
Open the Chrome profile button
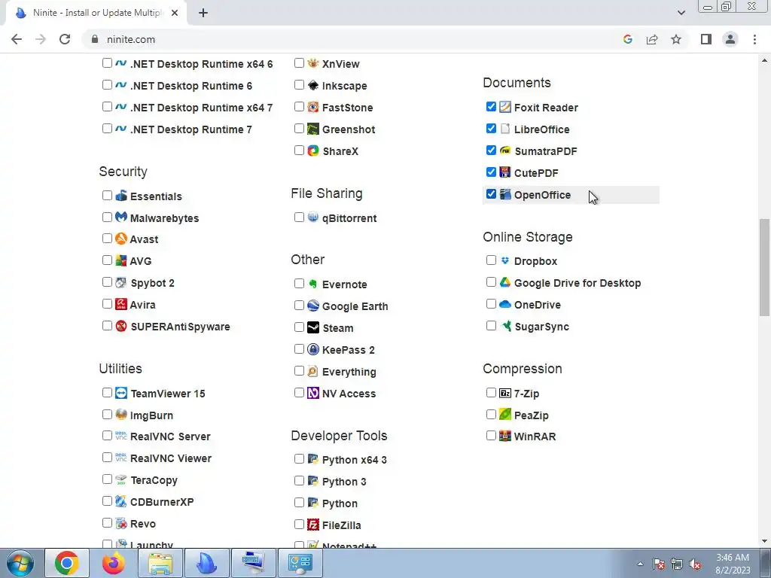click(x=730, y=39)
